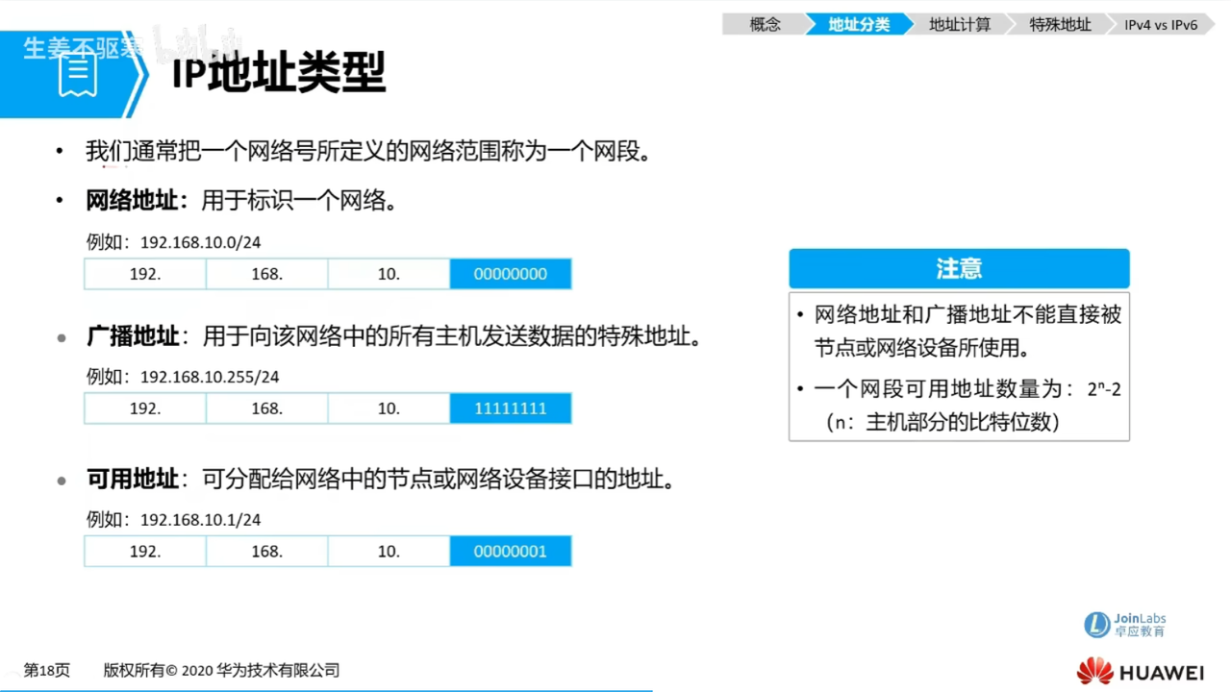This screenshot has height=692, width=1231.
Task: Click the blue 11111111 octet cell
Action: point(511,408)
